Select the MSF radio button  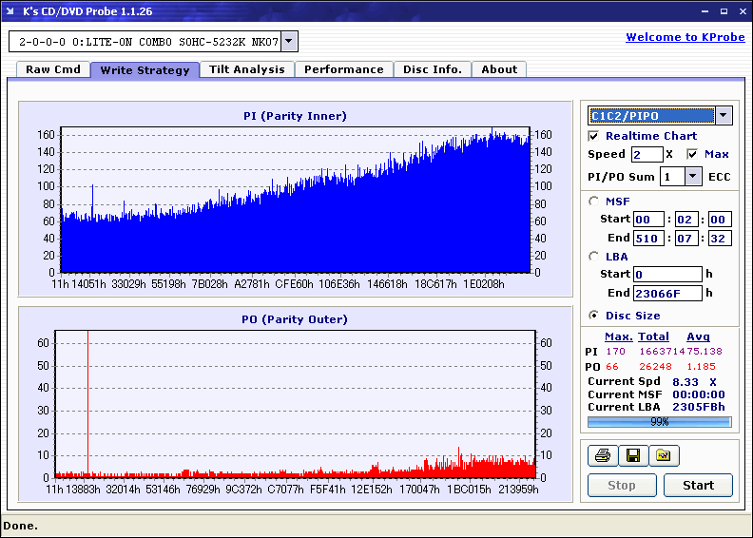[x=593, y=202]
